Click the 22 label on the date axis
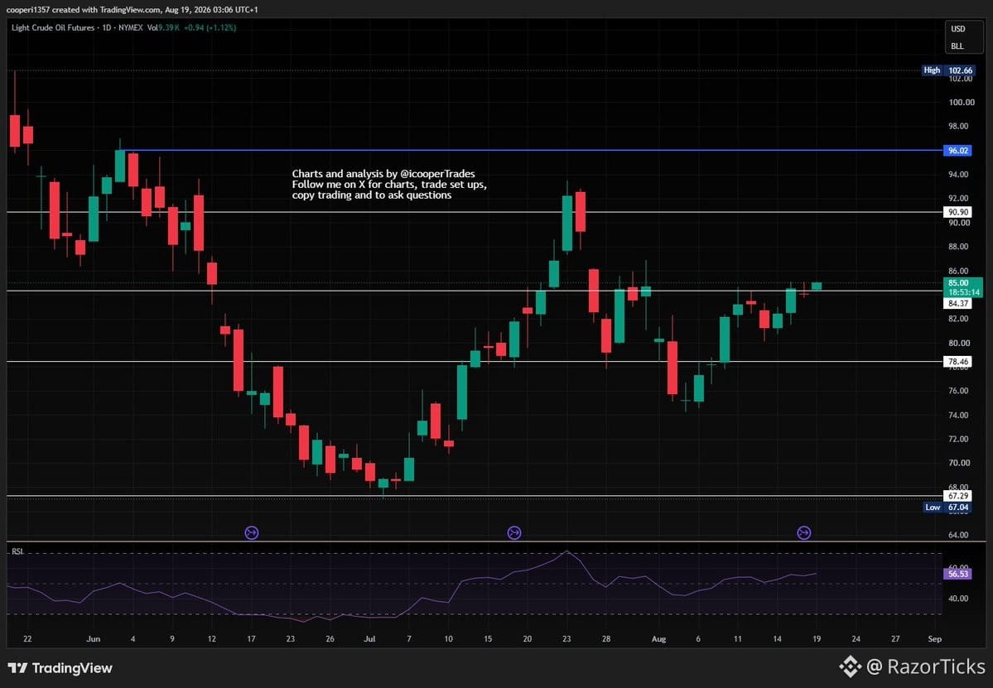993x688 pixels. point(27,638)
